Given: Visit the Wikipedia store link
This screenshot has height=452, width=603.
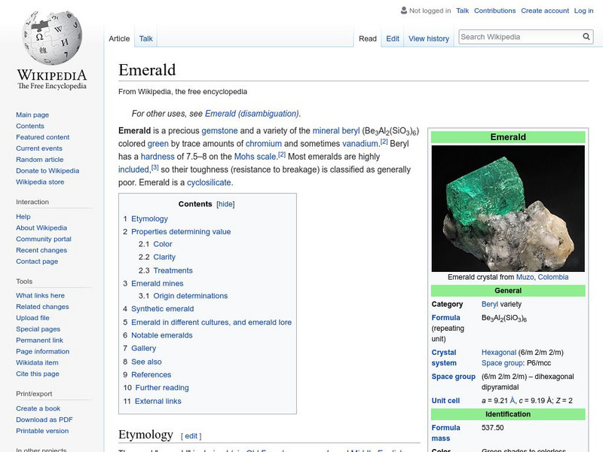Looking at the screenshot, I should (40, 182).
